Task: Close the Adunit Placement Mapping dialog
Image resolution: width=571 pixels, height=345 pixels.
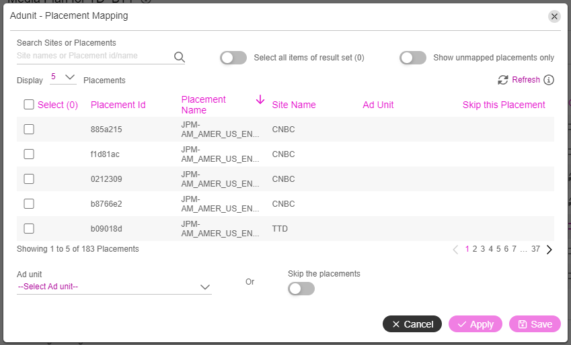Action: point(554,16)
